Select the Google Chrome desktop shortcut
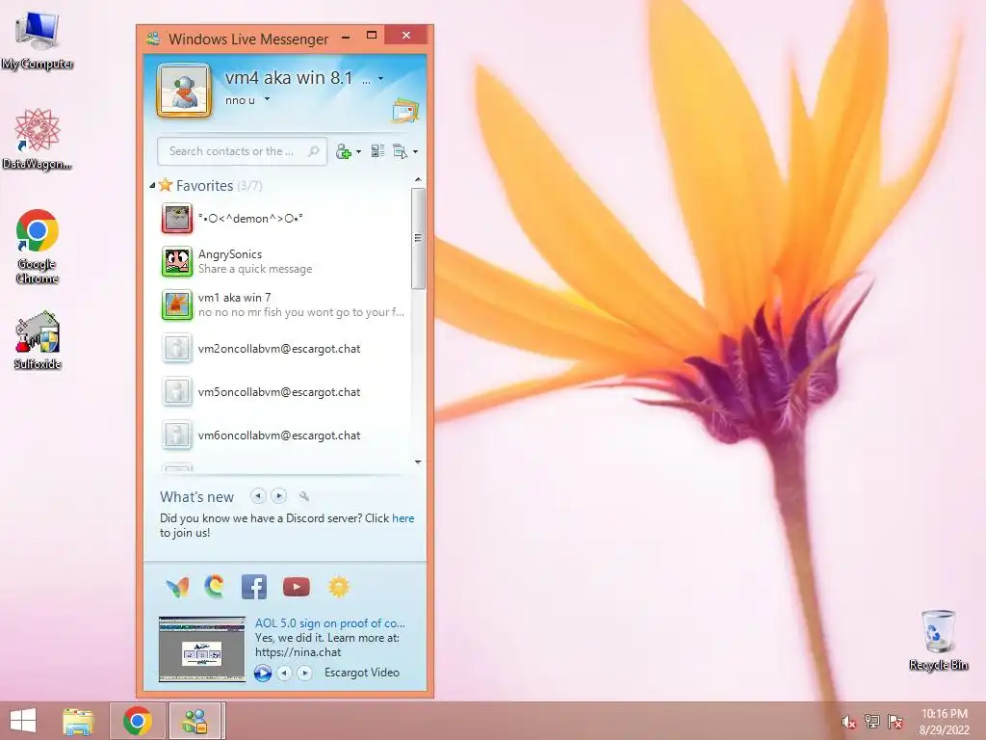The image size is (986, 740). (38, 246)
